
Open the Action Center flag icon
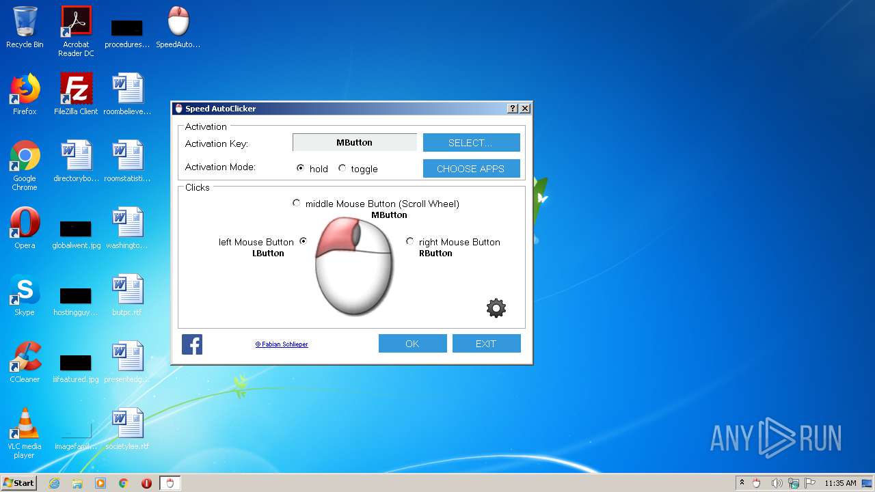point(811,483)
